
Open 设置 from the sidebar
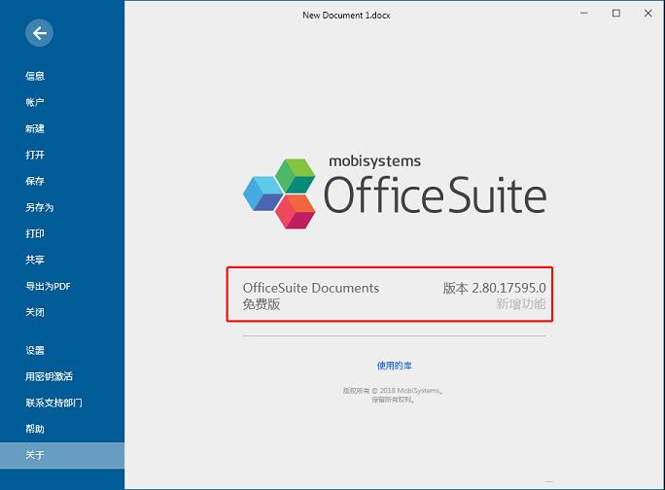[35, 350]
